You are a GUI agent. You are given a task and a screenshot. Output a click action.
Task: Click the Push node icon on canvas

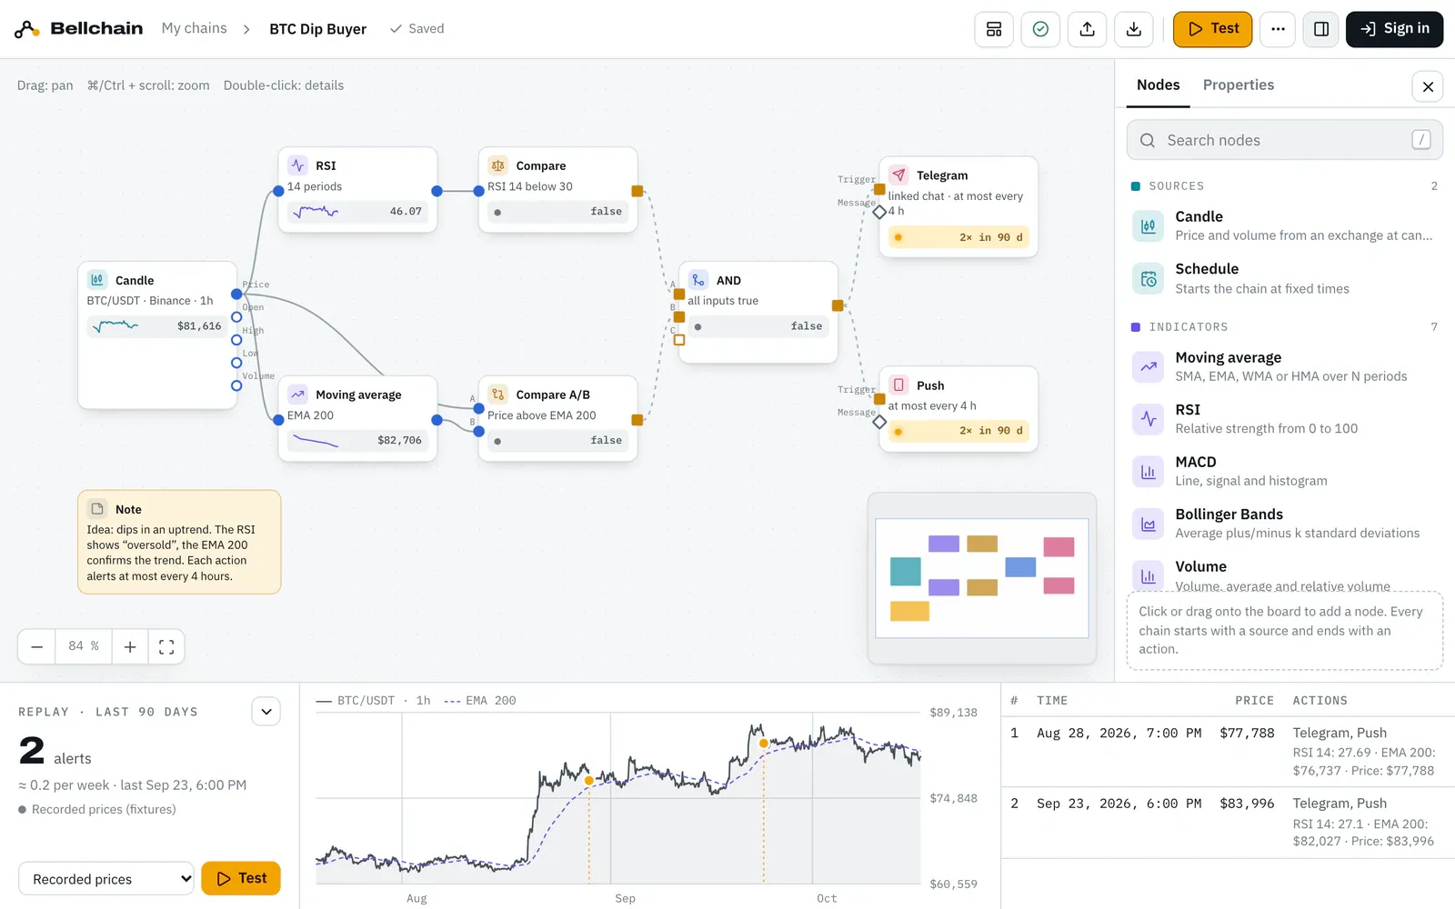point(898,385)
